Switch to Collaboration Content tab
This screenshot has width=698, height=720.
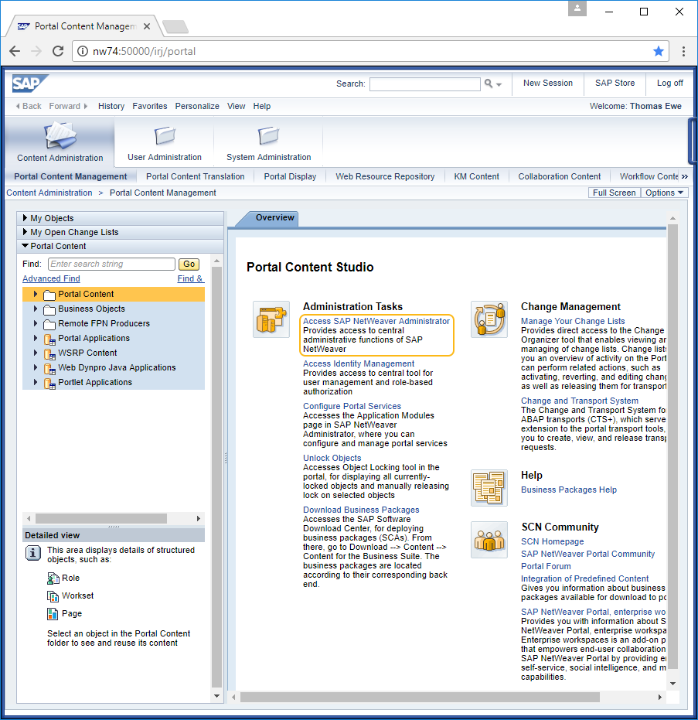click(x=560, y=176)
